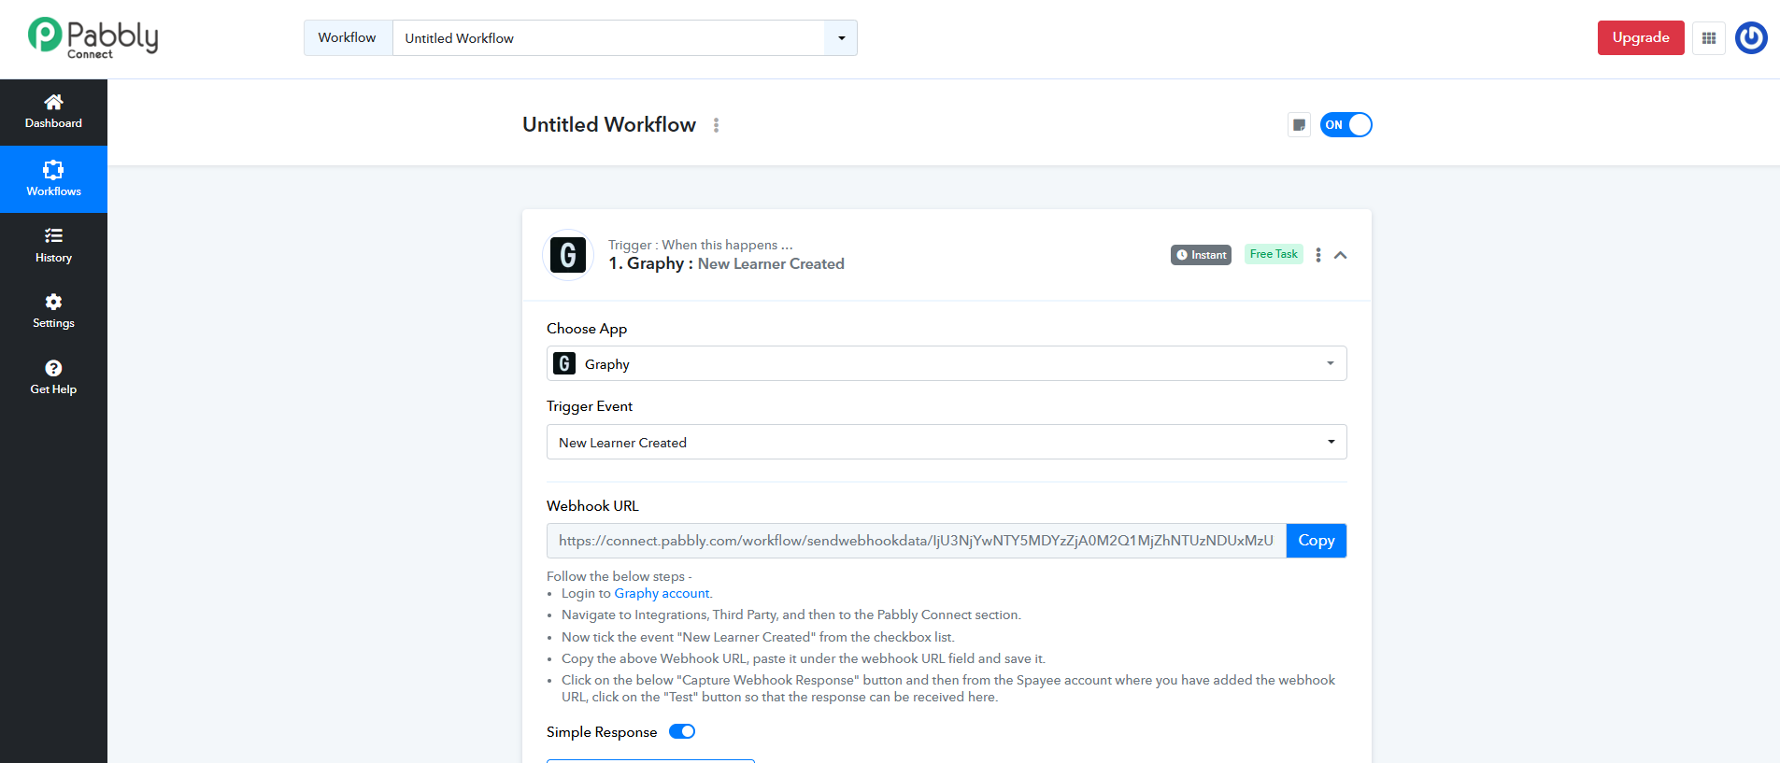Open Get Help in sidebar
This screenshot has width=1780, height=763.
53,377
